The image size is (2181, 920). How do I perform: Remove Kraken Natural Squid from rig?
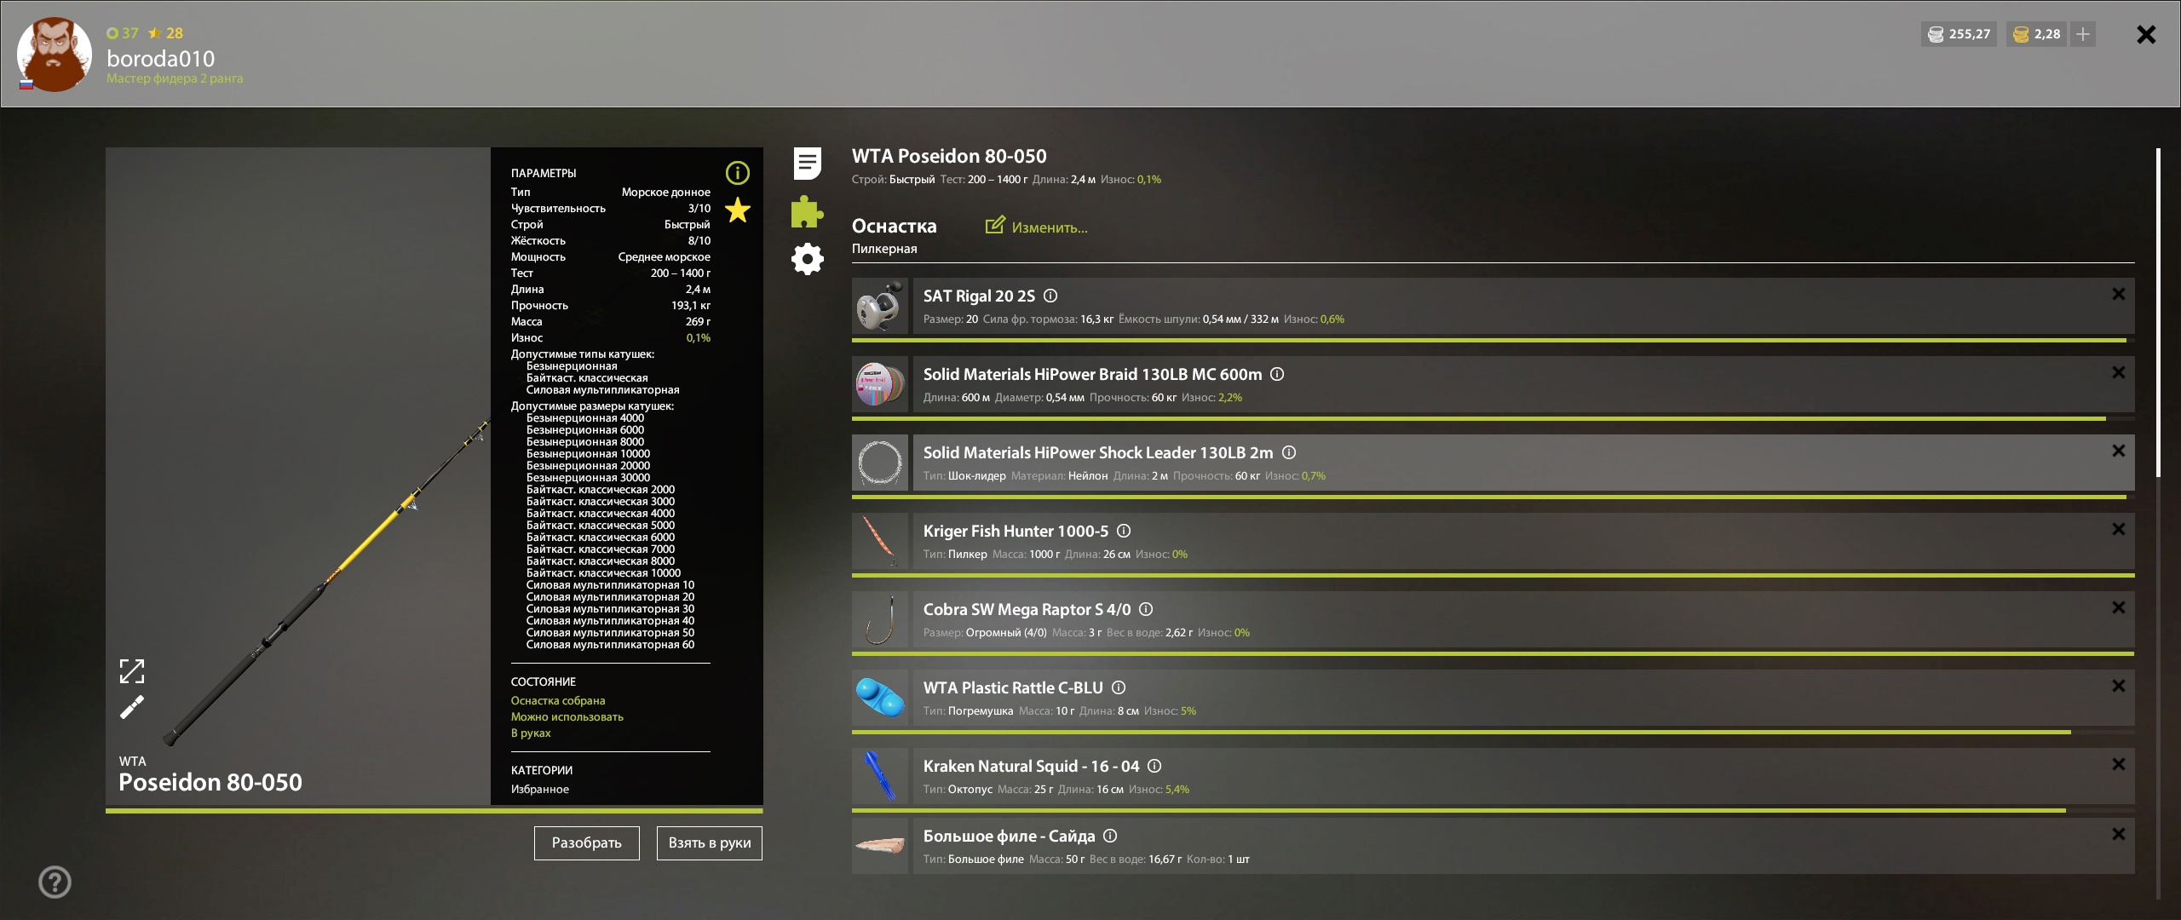pos(2119,764)
